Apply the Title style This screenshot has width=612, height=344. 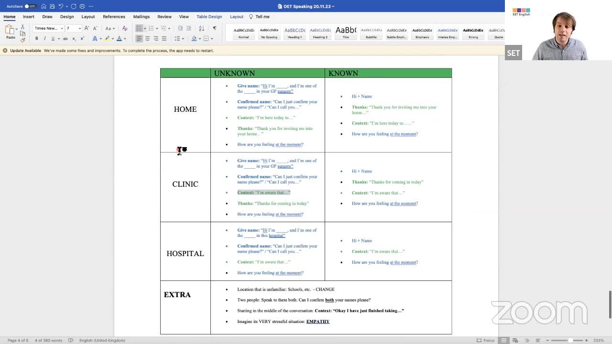pyautogui.click(x=346, y=32)
